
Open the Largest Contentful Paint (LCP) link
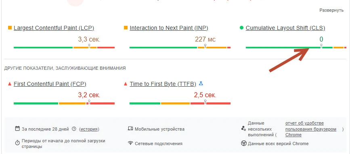pos(54,28)
